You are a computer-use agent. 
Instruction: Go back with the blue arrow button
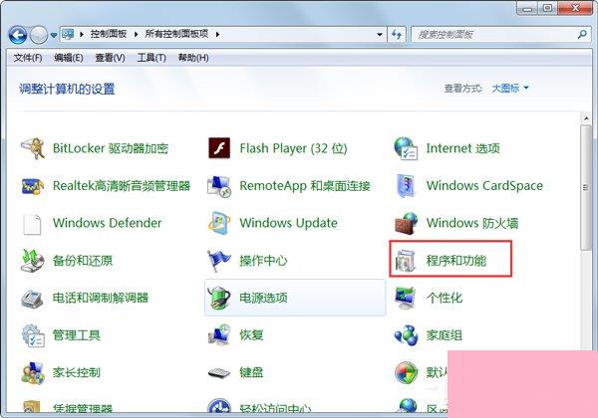click(18, 35)
